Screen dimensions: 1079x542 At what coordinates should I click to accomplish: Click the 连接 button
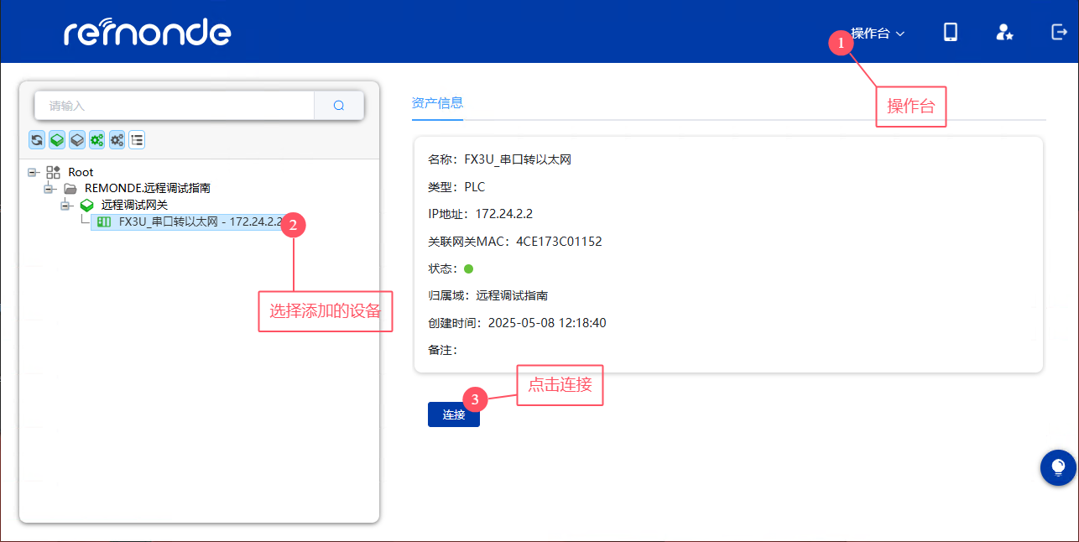[x=454, y=414]
